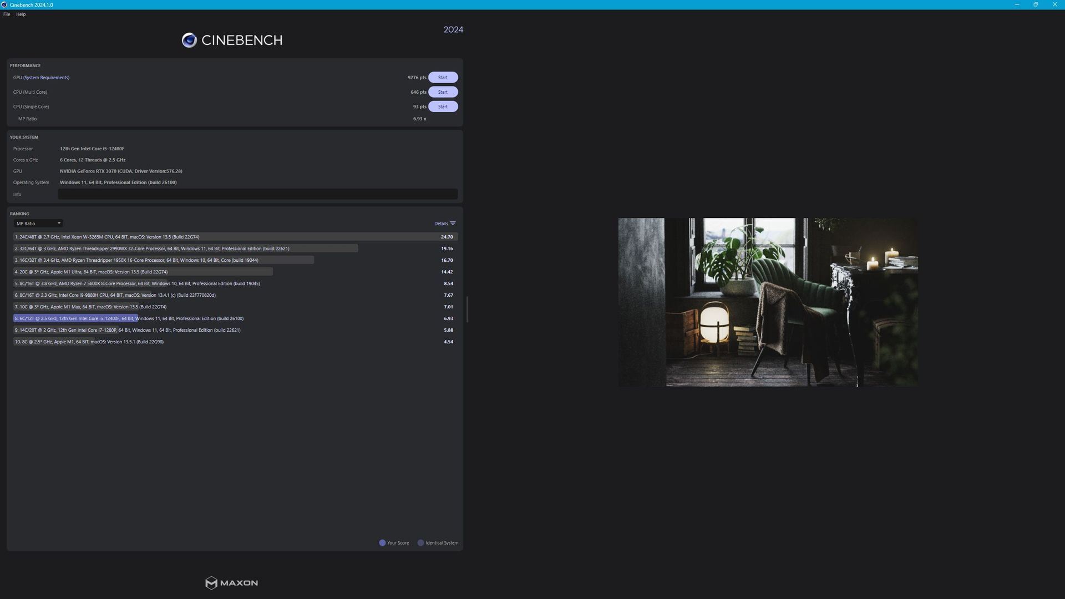Minimize the Cinebench window
The image size is (1065, 599).
1017,4
